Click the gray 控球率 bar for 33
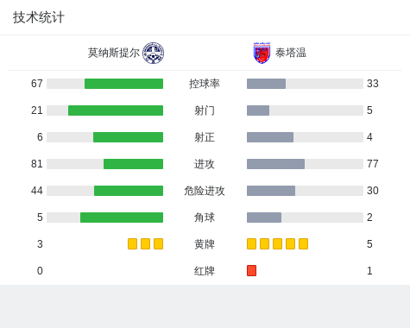This screenshot has height=328, width=410. [266, 84]
